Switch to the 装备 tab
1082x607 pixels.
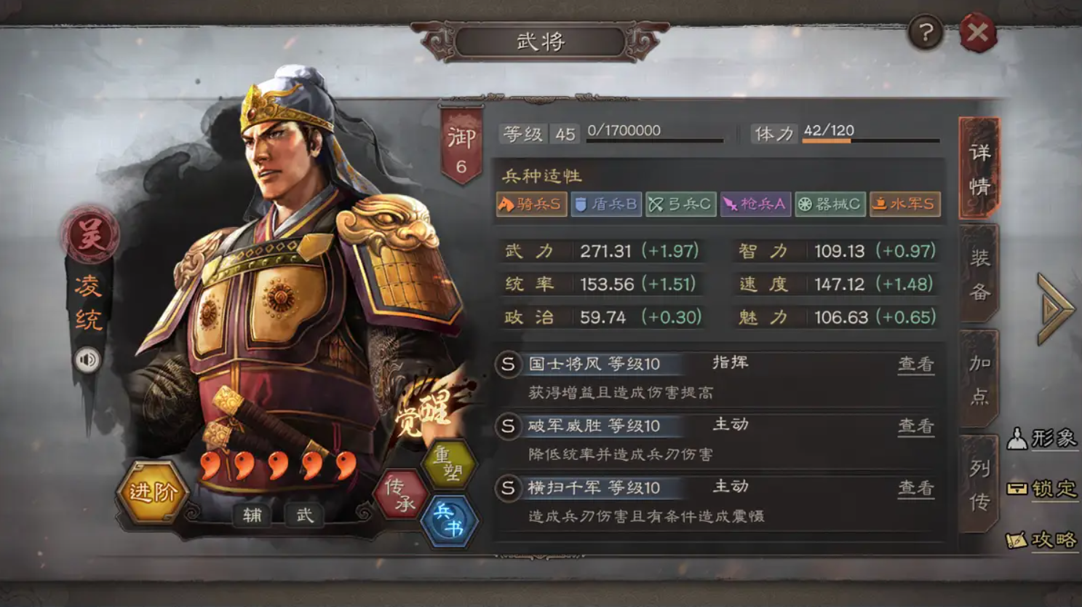(x=979, y=274)
